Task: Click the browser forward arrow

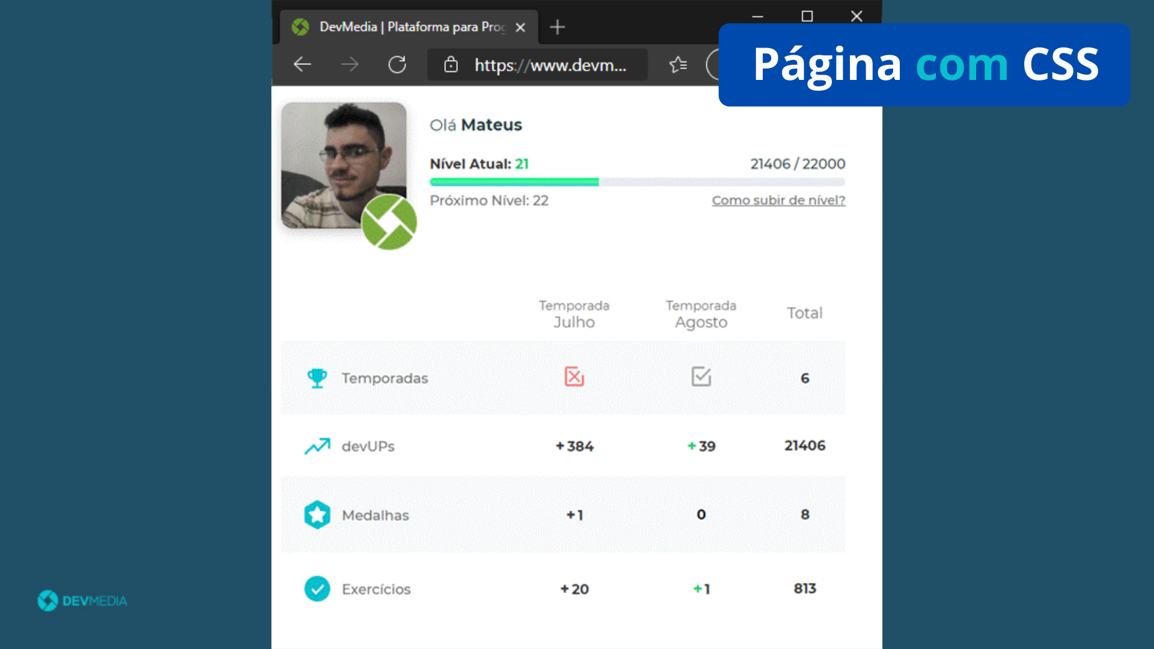Action: tap(349, 64)
